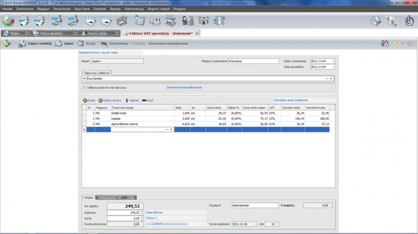
Task: Click the Wstaw towary button
Action: click(x=110, y=100)
